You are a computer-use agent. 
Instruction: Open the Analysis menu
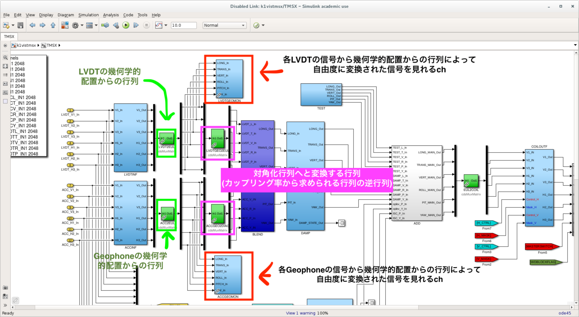point(111,15)
